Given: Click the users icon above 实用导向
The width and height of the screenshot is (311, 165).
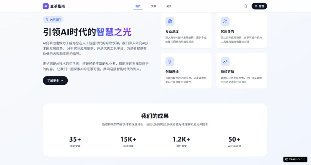Looking at the screenshot, I should [x=225, y=21].
